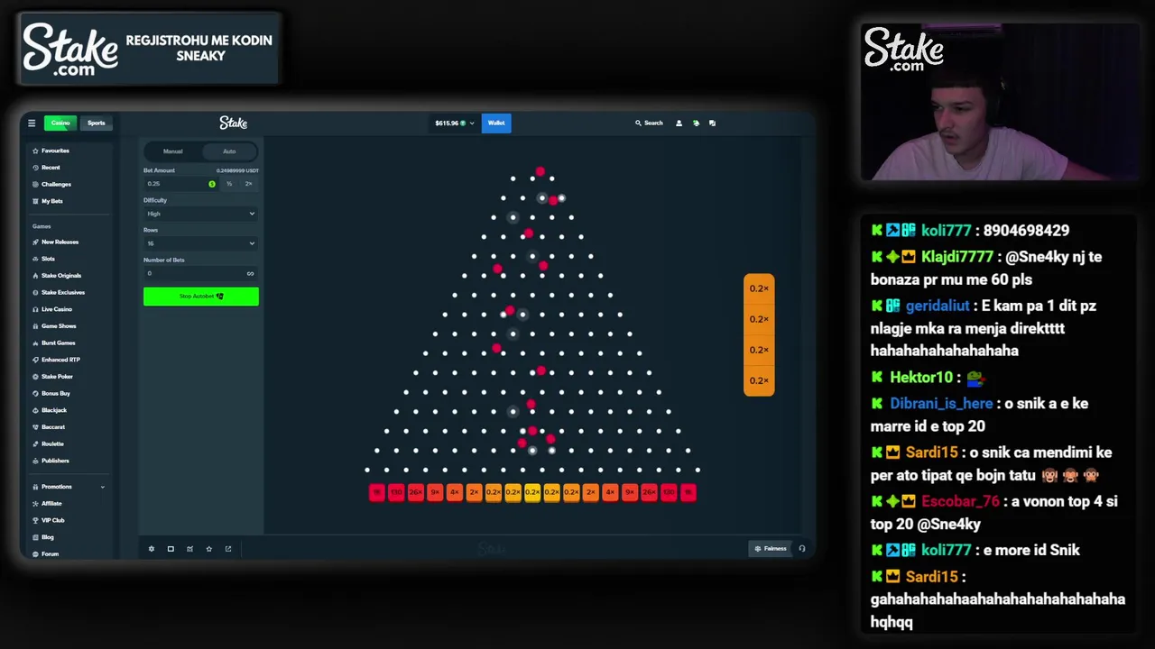Open Game Shows icon in sidebar
The height and width of the screenshot is (649, 1155).
[35, 326]
